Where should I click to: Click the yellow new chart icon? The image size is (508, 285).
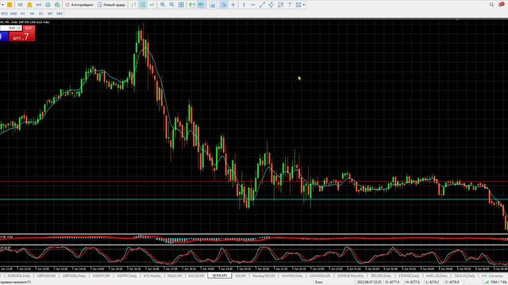[x=10, y=5]
